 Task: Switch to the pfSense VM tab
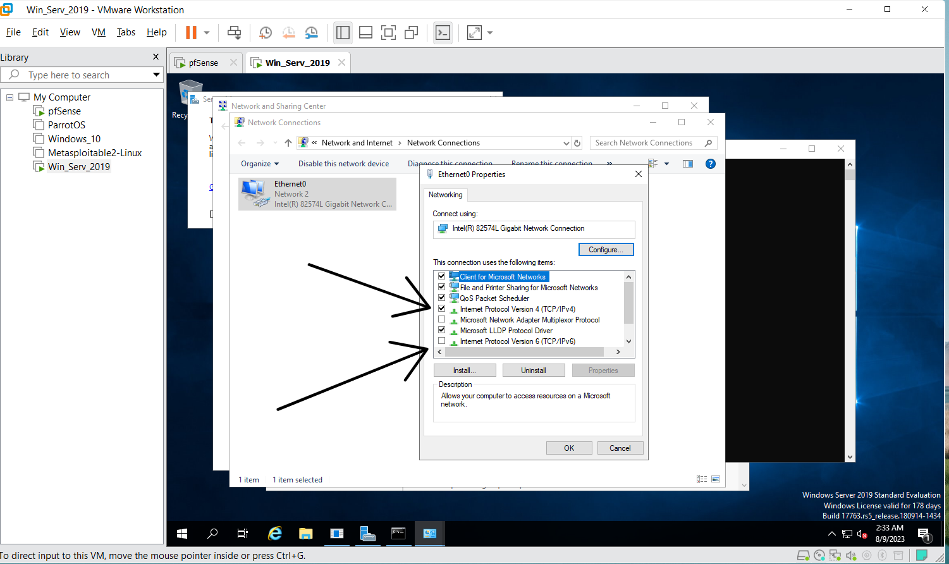pyautogui.click(x=203, y=63)
